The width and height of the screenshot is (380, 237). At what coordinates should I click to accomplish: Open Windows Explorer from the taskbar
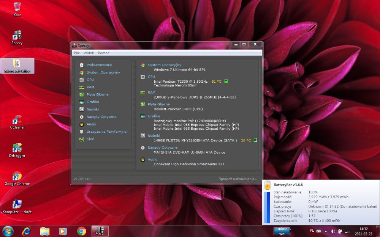tap(44, 231)
